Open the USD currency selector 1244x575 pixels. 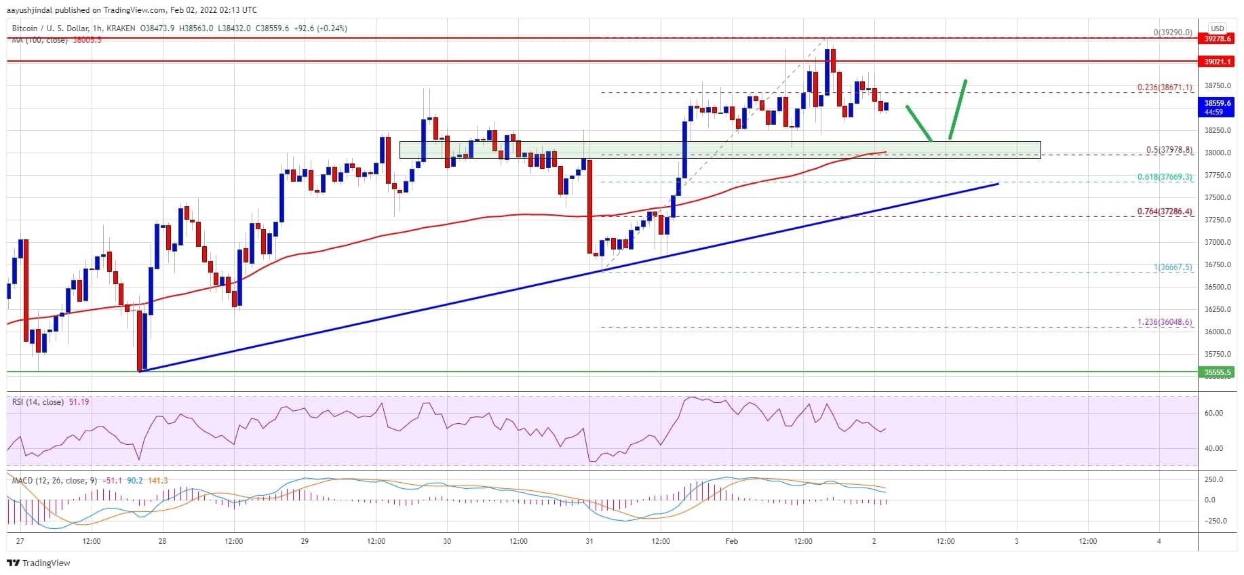pyautogui.click(x=1218, y=28)
